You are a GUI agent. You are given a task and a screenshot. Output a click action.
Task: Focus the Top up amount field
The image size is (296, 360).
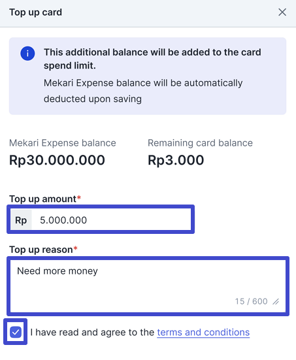point(101,220)
